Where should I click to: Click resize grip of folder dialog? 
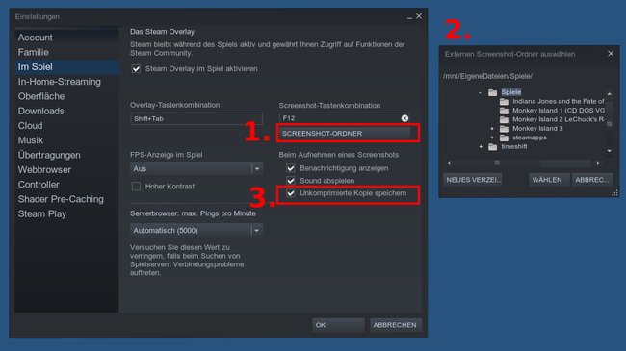click(x=614, y=193)
